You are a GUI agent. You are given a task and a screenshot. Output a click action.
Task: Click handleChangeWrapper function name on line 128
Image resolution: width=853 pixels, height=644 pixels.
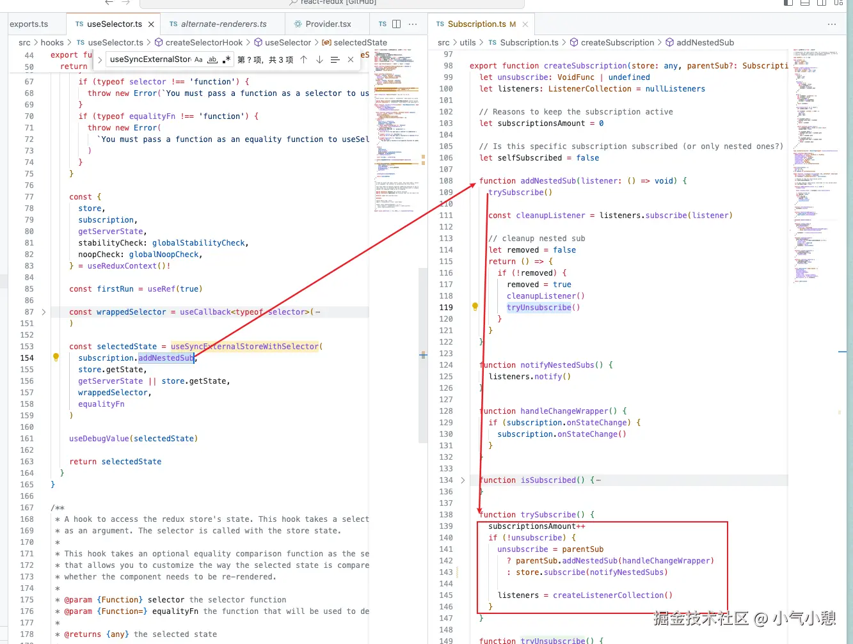point(564,411)
